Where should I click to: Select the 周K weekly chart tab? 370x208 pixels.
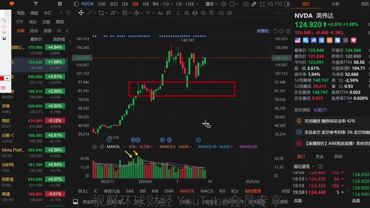point(135,4)
